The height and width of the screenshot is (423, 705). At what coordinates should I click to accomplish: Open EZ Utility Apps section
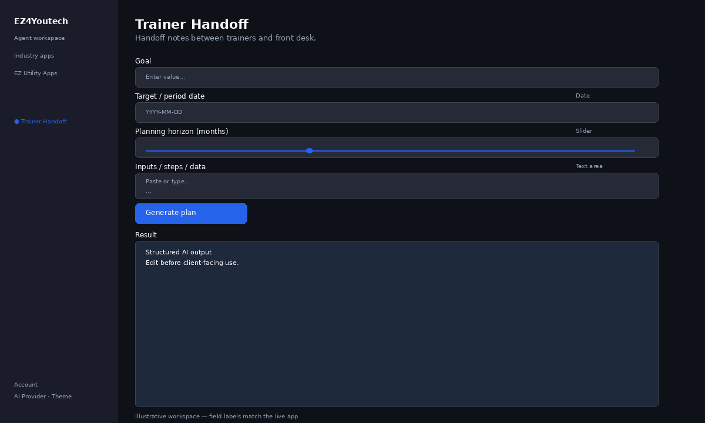pyautogui.click(x=35, y=73)
